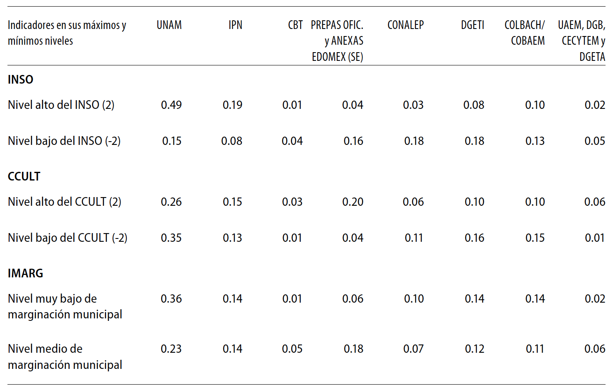Click the PREPAS OFIC. y ANEXAS header
Viewport: 613px width, 390px height.
tap(337, 41)
